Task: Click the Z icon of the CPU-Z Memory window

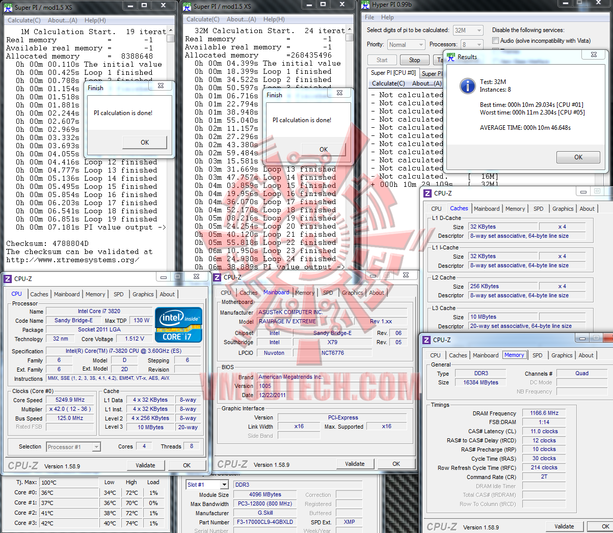Action: pos(427,340)
